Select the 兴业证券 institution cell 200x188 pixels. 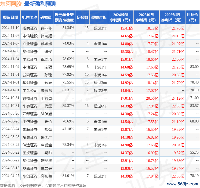[x=30, y=44]
